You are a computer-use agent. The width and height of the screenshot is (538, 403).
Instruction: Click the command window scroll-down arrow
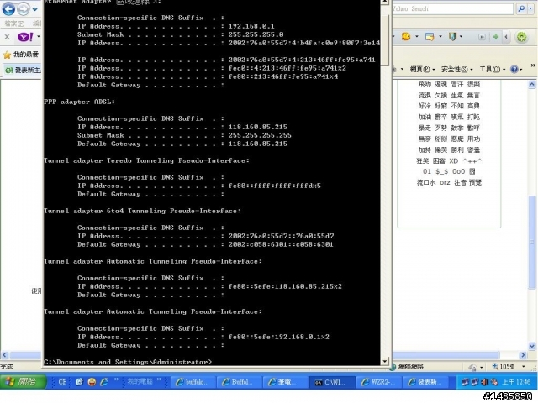pyautogui.click(x=385, y=361)
